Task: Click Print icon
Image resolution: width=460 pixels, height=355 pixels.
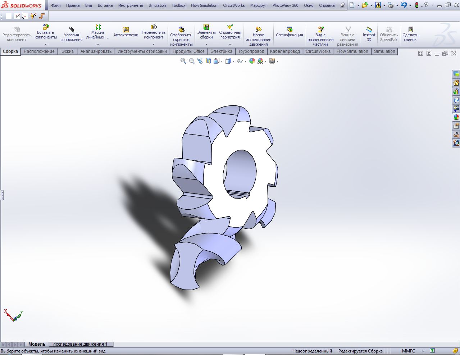Action: click(391, 5)
